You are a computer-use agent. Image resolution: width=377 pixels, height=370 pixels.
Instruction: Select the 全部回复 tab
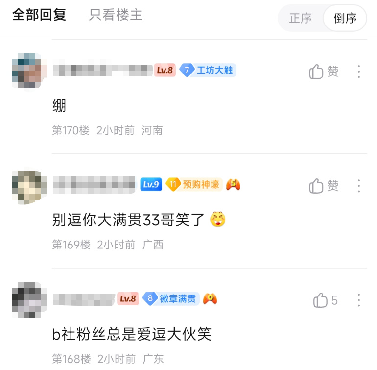tap(39, 15)
